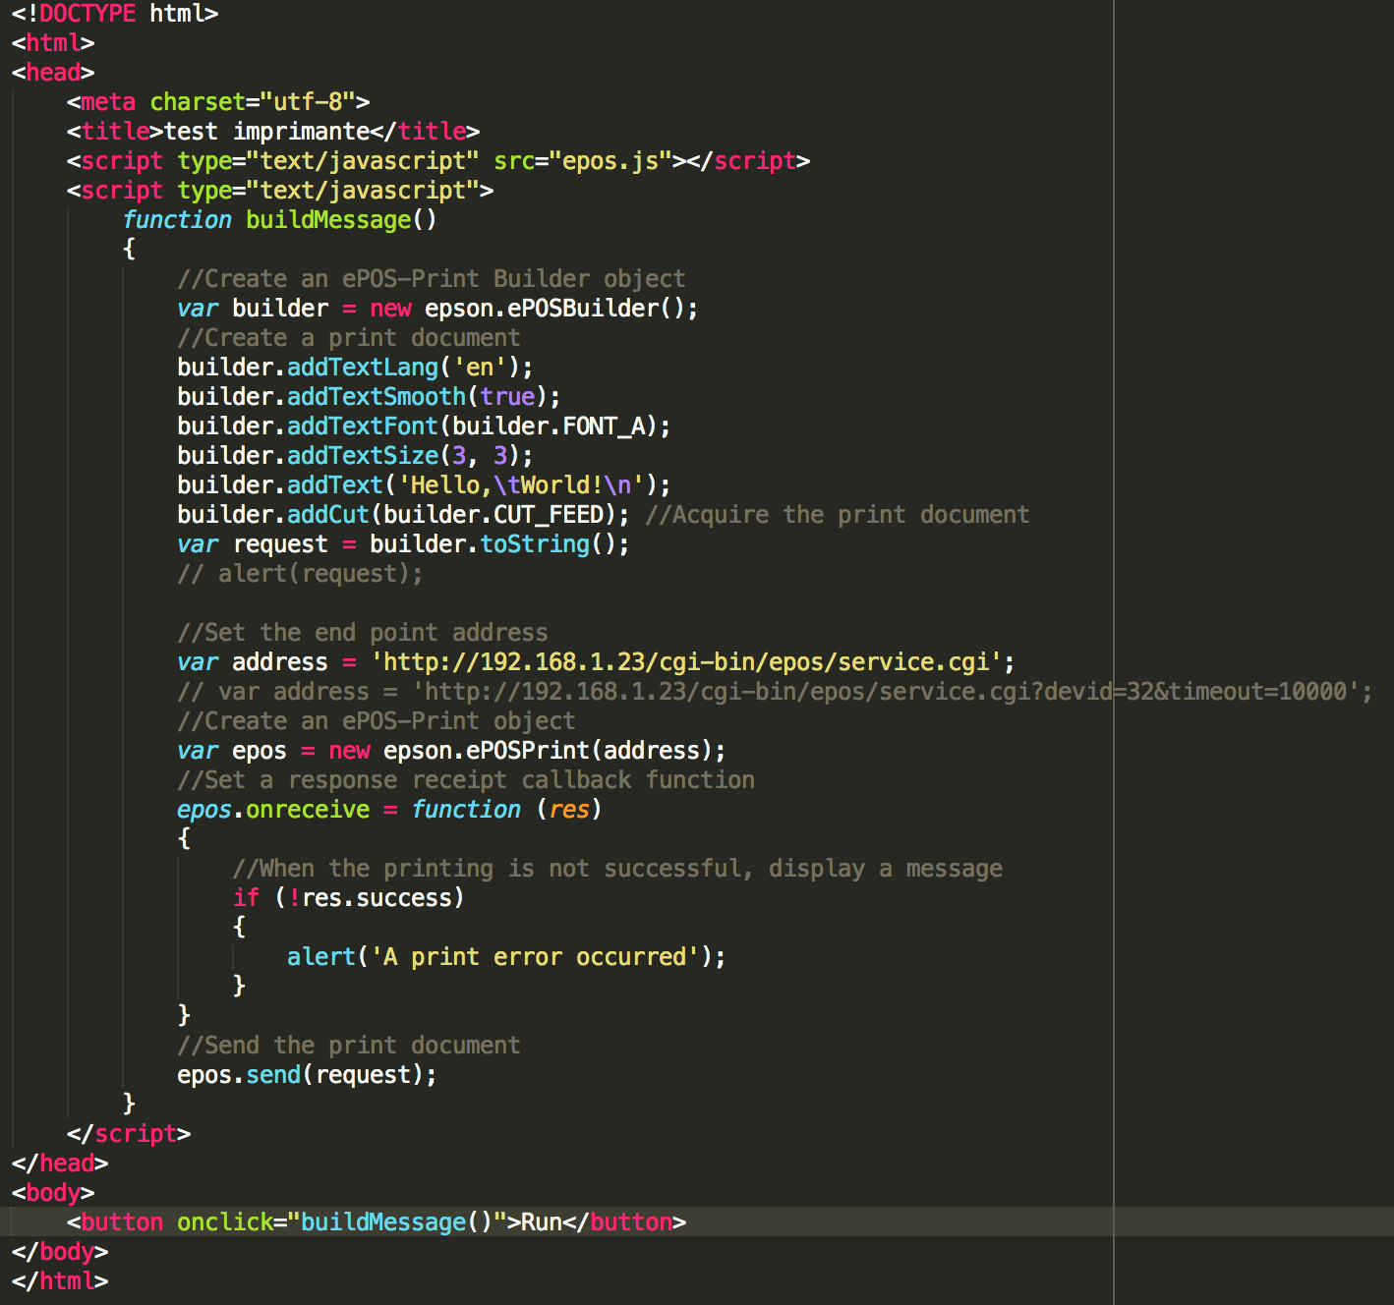Click 'builder.FONT_A' constant

549,426
